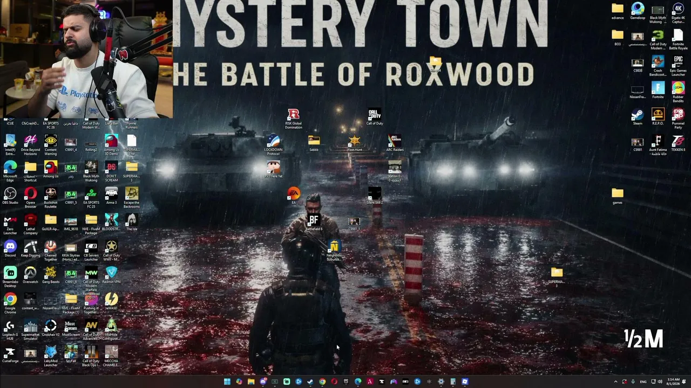Click the ENG language indicator
The image size is (691, 388).
point(643,382)
